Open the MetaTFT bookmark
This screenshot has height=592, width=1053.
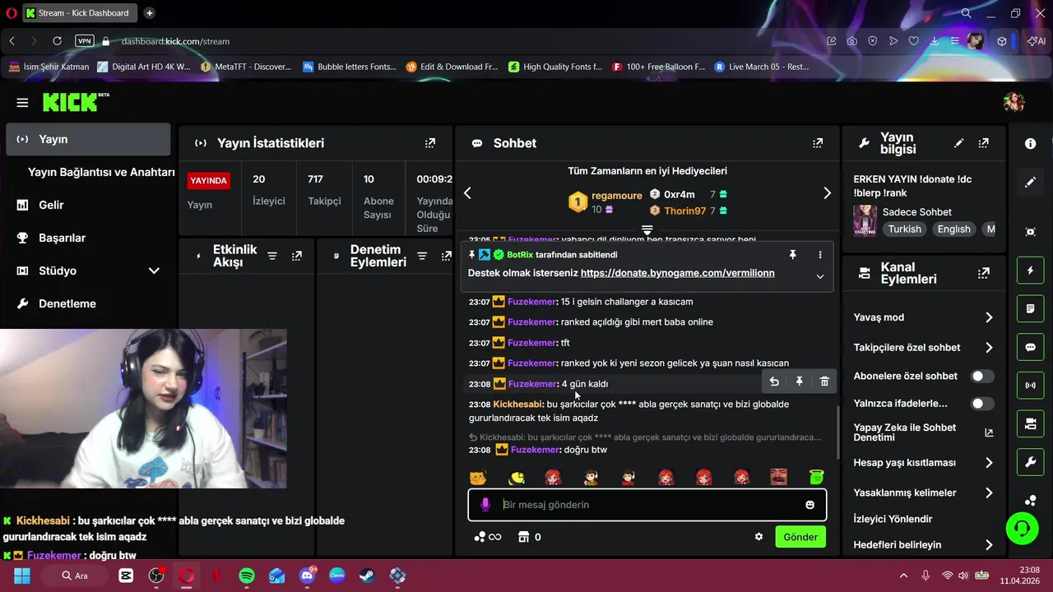246,67
